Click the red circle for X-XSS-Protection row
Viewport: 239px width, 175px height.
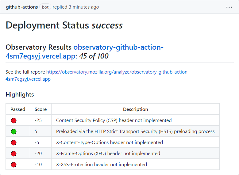[x=13, y=165]
